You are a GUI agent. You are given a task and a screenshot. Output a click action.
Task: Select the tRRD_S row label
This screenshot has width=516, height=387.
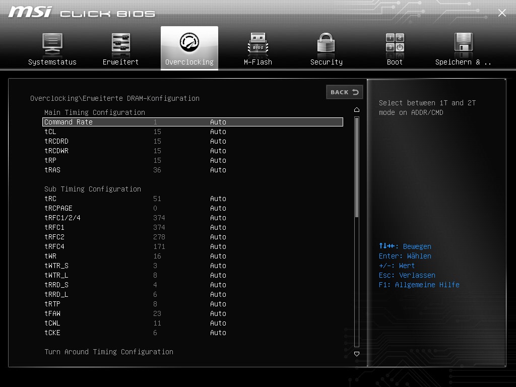56,285
